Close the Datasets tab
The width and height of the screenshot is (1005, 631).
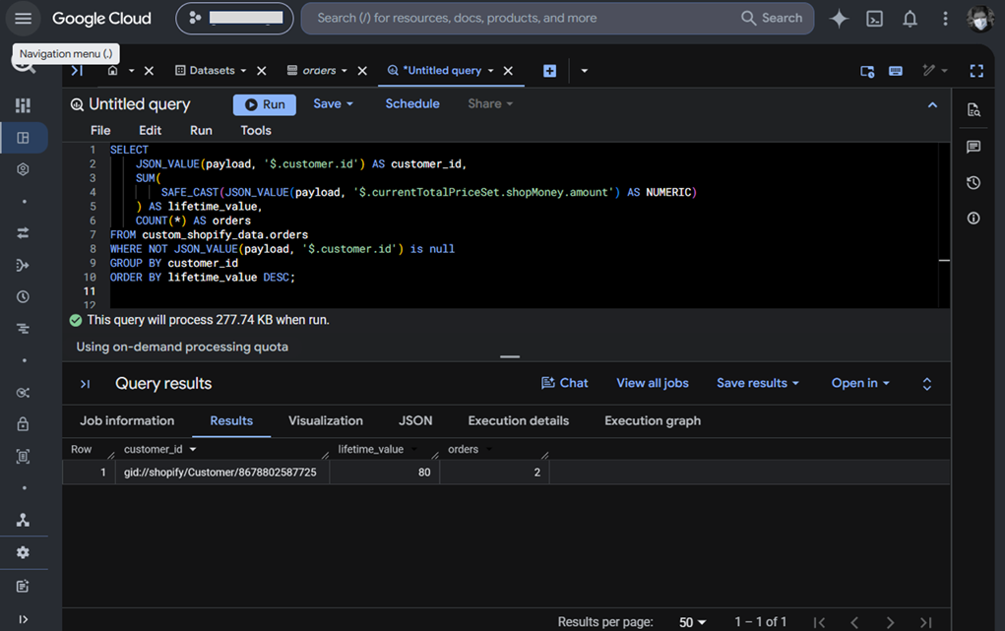262,71
